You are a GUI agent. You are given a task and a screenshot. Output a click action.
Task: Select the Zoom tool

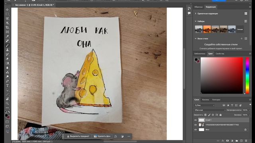(x=7, y=103)
